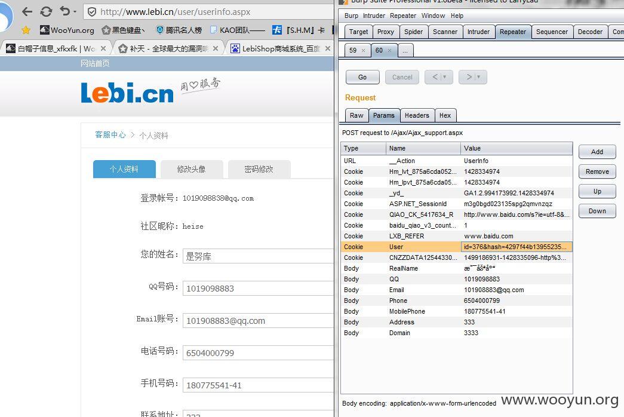
Task: Click the Lebi.cn logo
Action: (127, 93)
